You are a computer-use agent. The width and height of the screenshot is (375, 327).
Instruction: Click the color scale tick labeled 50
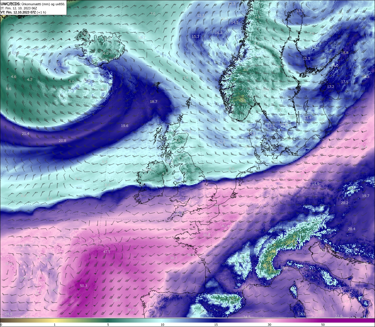point(323,325)
